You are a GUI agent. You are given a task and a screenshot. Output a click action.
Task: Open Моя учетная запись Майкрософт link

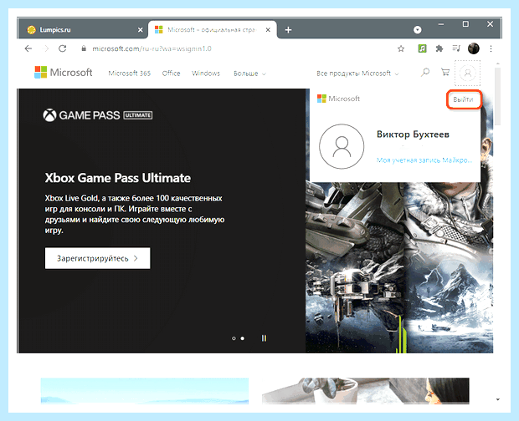point(424,160)
